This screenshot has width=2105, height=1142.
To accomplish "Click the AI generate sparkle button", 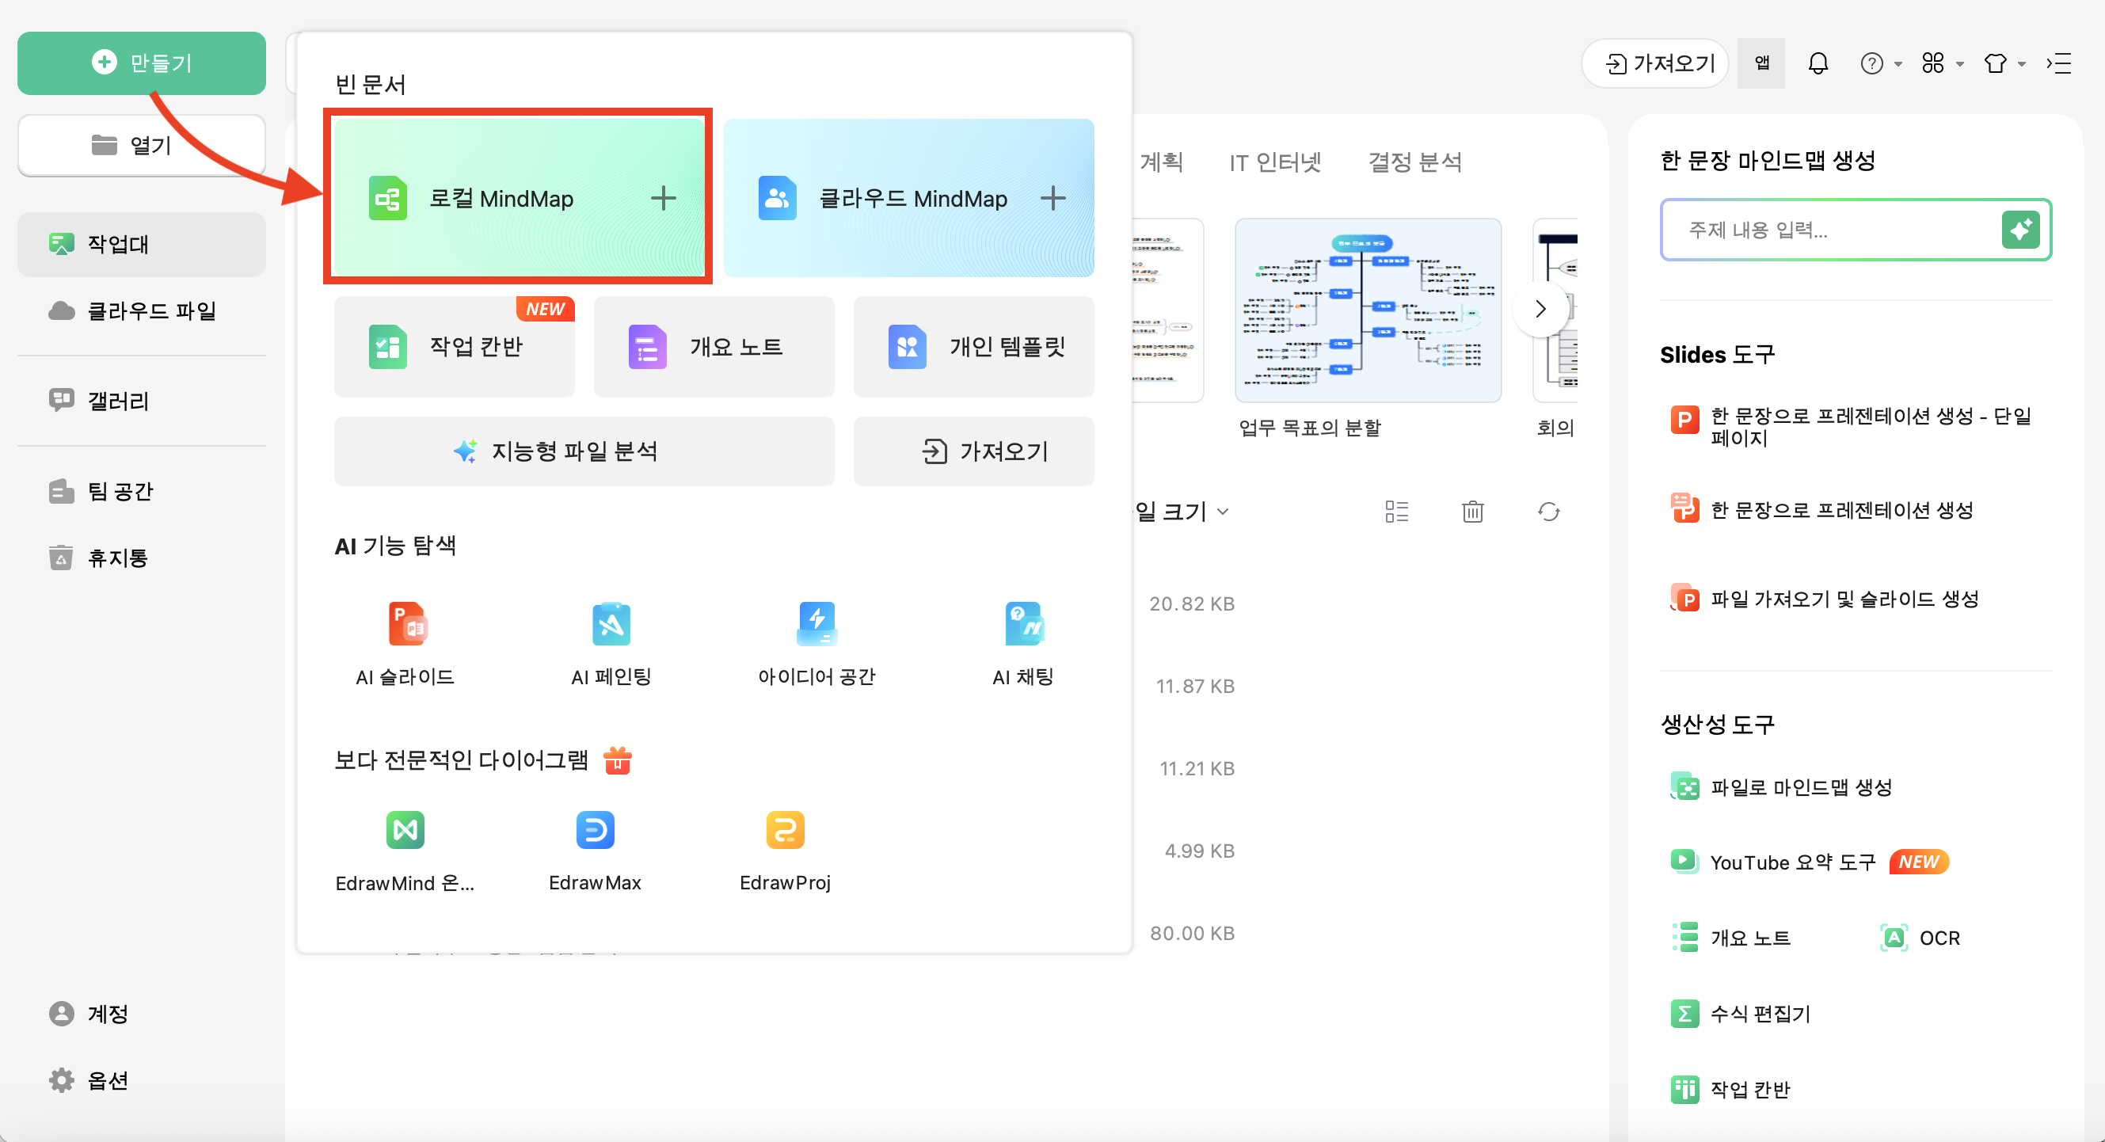I will tap(2021, 230).
